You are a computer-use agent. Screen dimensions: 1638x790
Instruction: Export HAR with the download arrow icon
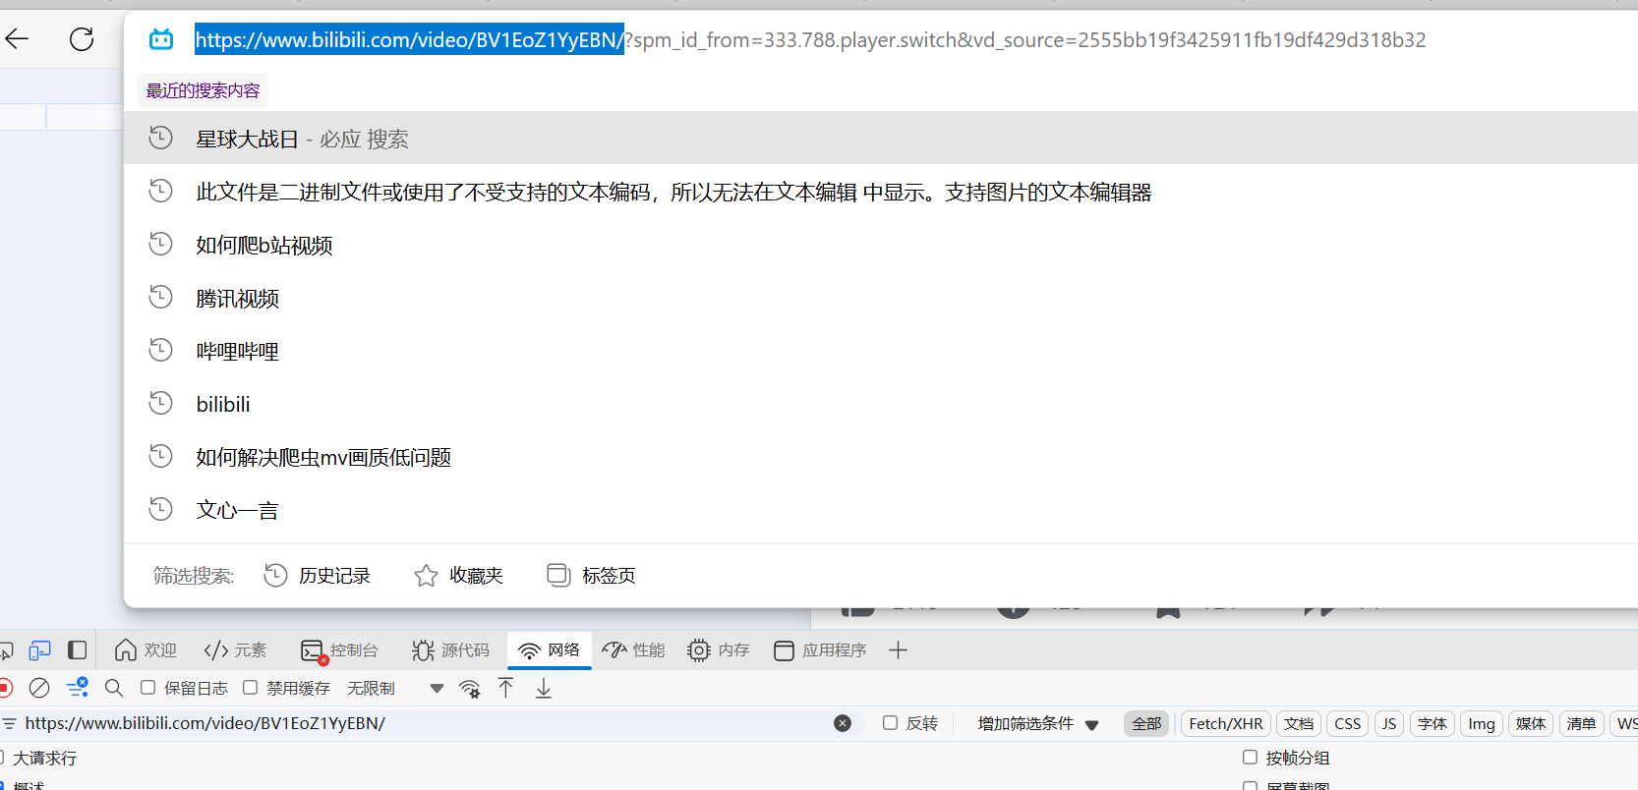click(x=544, y=688)
